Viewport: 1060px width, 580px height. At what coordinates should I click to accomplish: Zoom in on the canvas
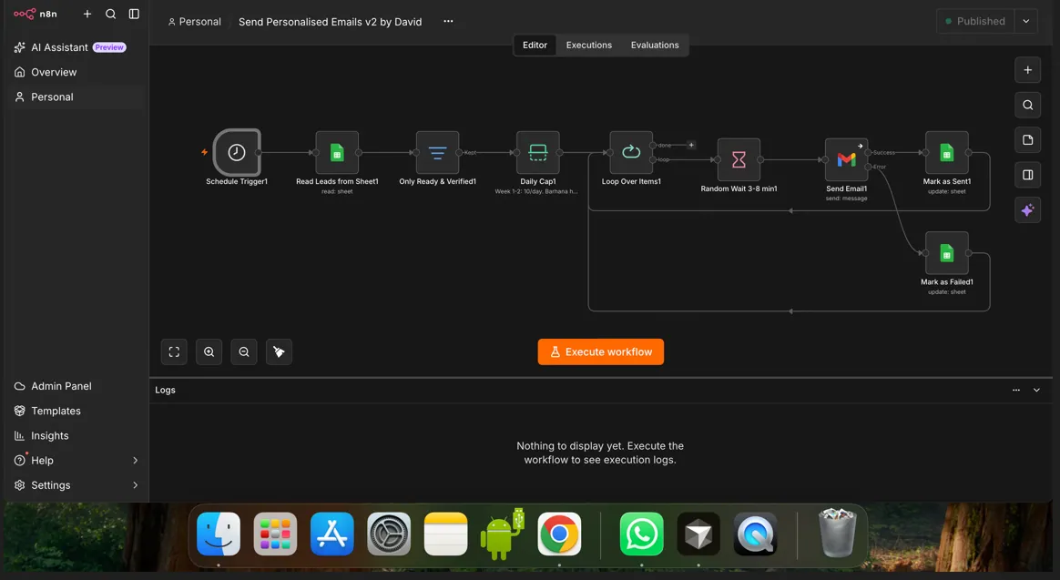[209, 352]
